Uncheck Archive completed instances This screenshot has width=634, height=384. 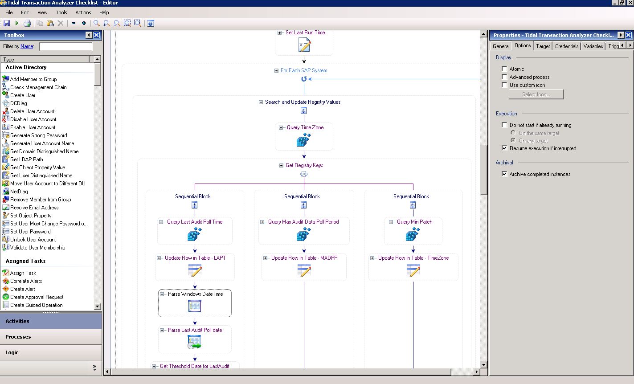pyautogui.click(x=504, y=174)
